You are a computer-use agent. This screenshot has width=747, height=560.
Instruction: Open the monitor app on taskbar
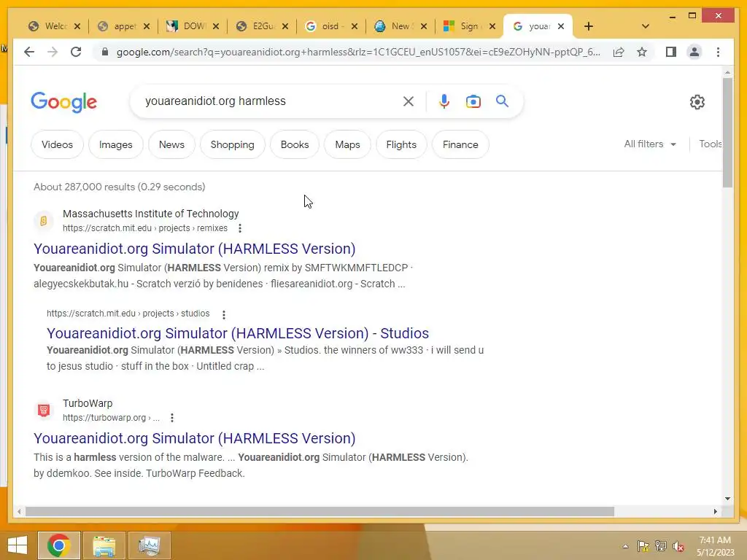149,545
